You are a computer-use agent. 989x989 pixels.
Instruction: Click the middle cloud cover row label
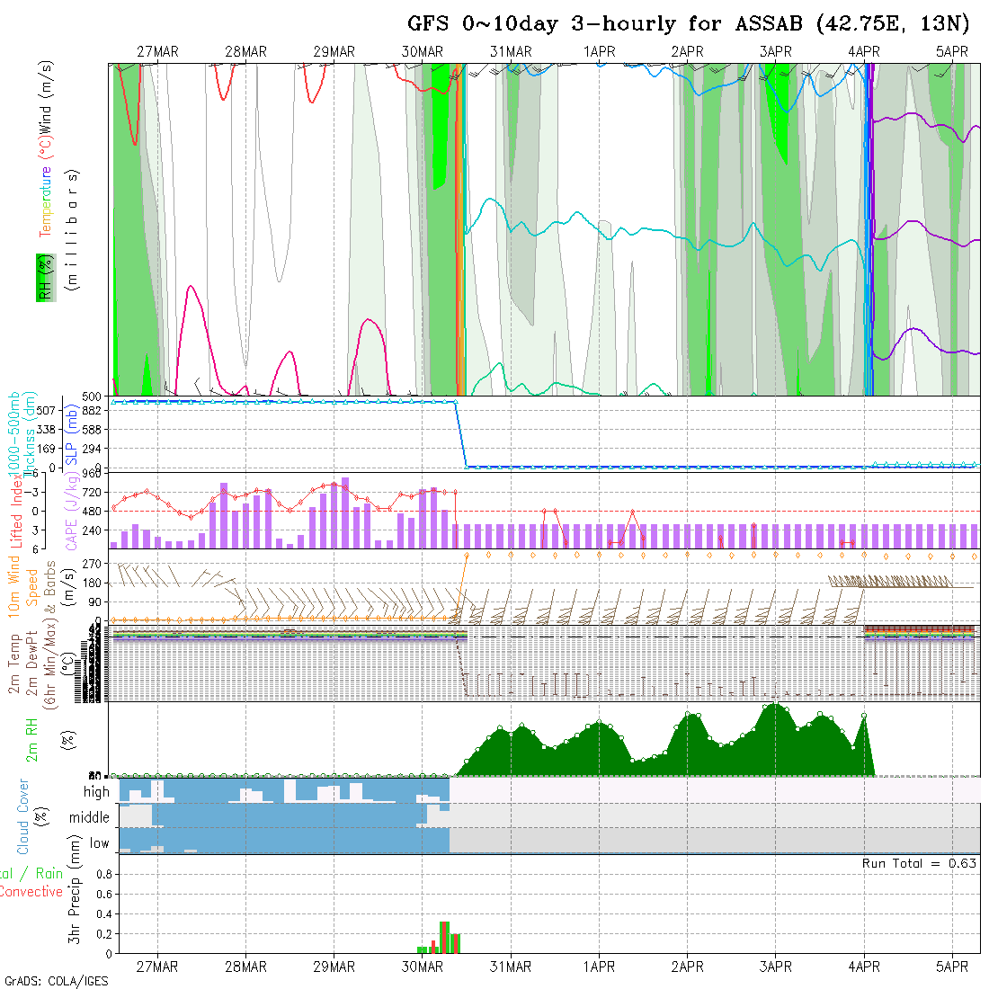(x=89, y=817)
